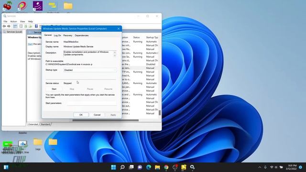Show hidden tray icons chevron

tap(260, 167)
